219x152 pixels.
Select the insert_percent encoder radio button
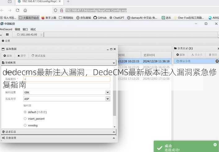25,118
